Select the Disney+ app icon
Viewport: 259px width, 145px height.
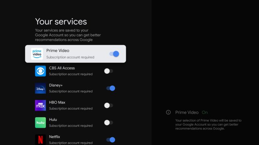pyautogui.click(x=40, y=88)
